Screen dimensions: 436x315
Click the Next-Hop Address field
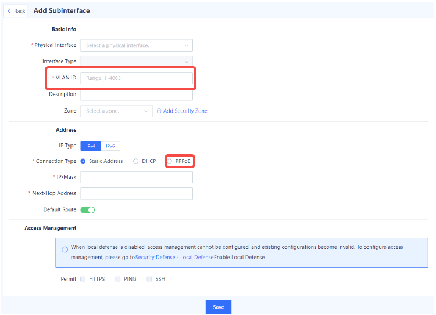tap(136, 193)
